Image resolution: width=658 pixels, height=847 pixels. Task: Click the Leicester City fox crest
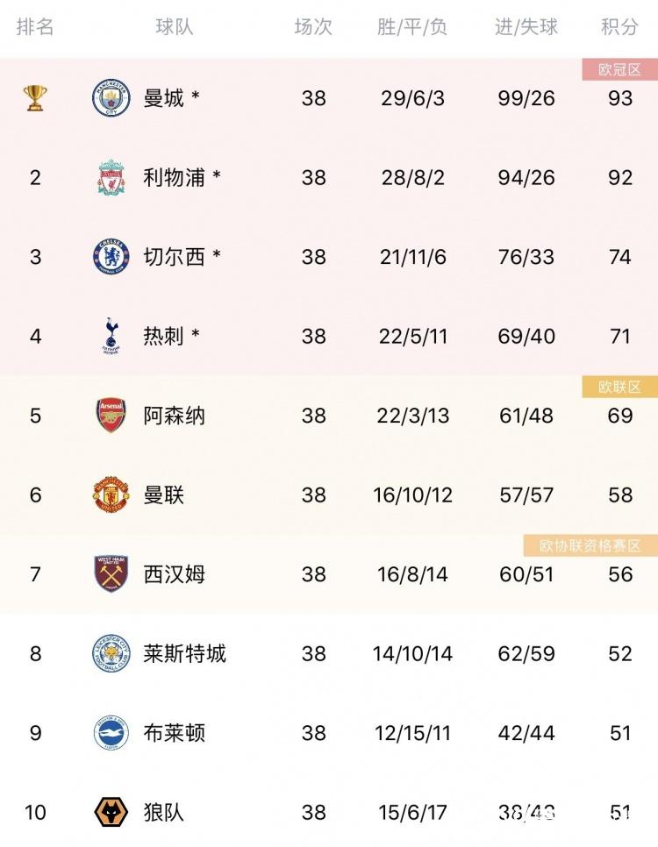[x=111, y=653]
